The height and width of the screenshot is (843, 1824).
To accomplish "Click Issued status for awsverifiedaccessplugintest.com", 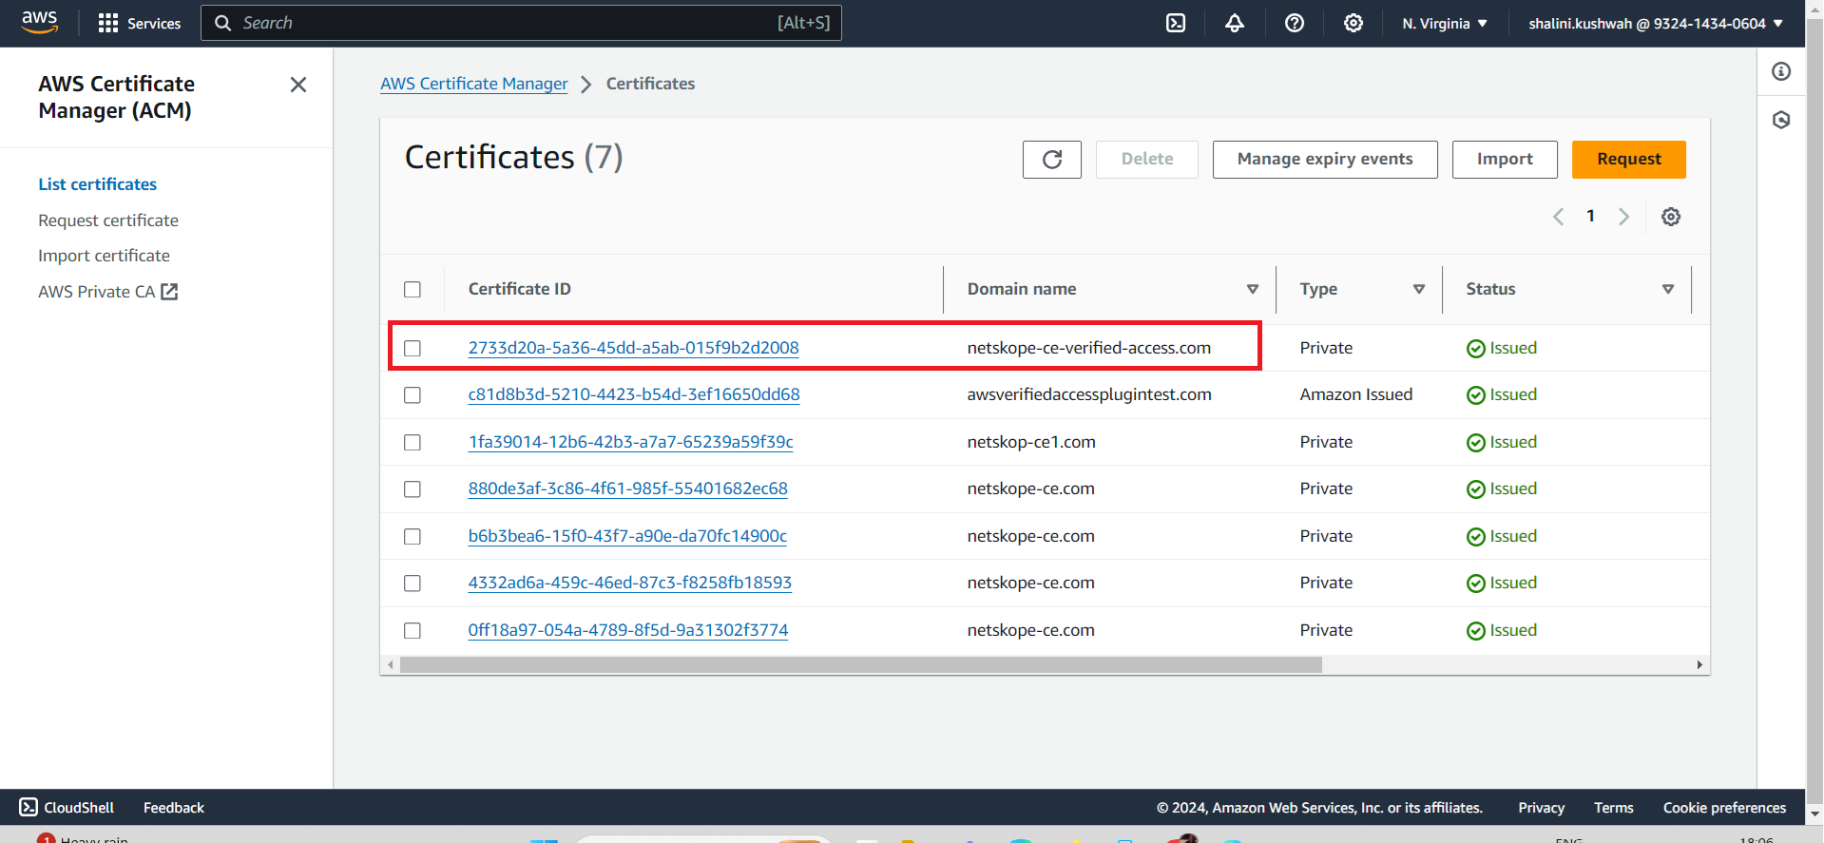I will point(1502,394).
